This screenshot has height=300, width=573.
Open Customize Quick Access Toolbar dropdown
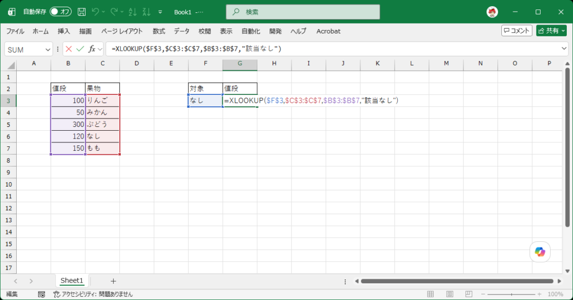160,12
